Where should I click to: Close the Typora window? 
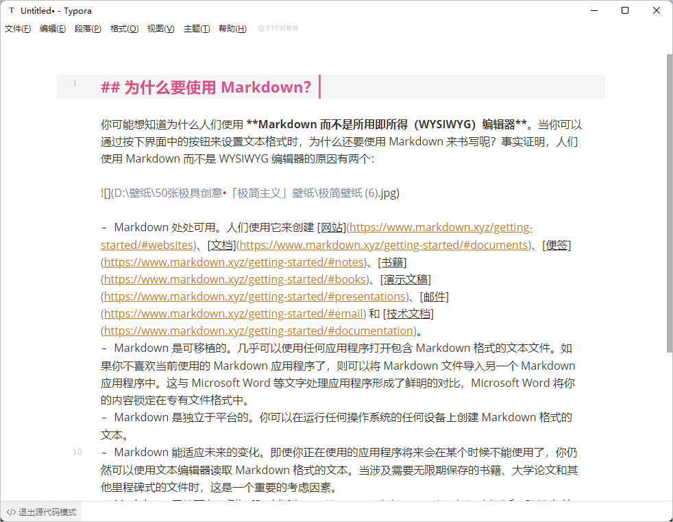click(657, 10)
